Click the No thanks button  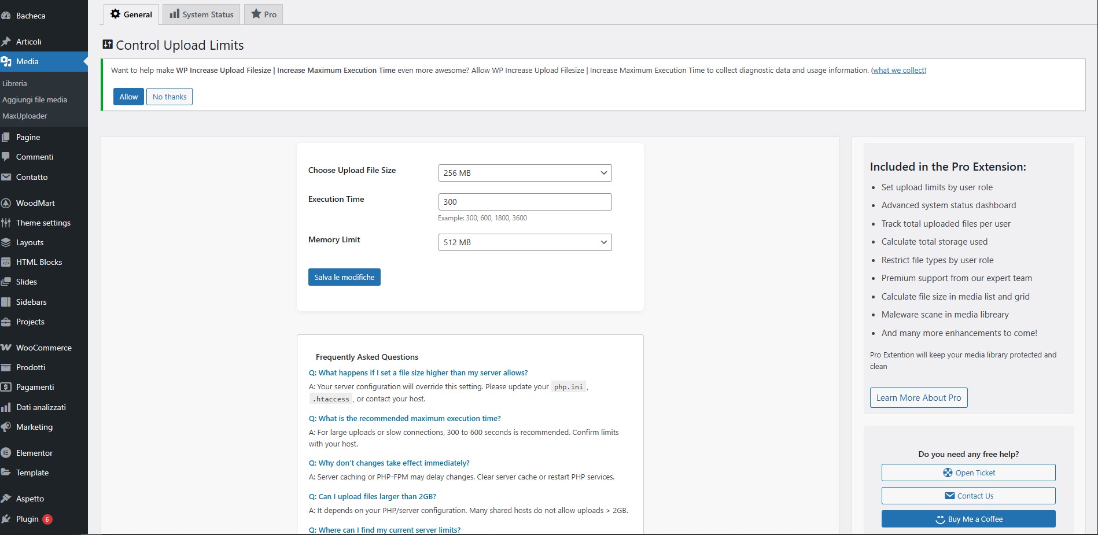tap(170, 97)
